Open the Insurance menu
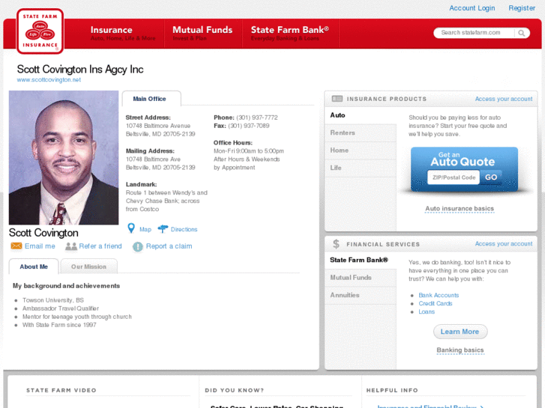545x408 pixels. coord(123,34)
